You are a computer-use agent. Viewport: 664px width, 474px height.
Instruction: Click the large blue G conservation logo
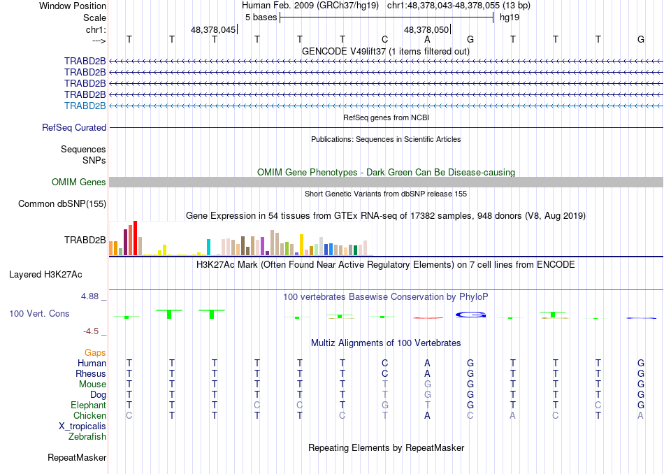click(470, 315)
